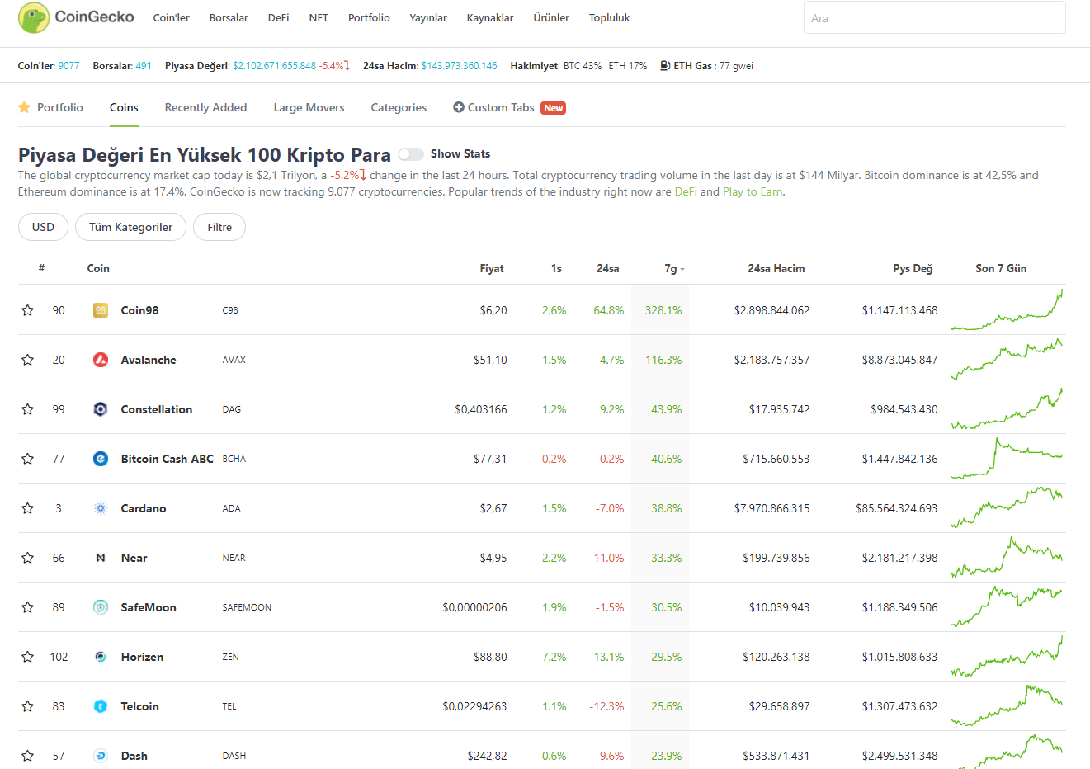Open the Cardano coin name link
This screenshot has height=769, width=1090.
(x=144, y=508)
